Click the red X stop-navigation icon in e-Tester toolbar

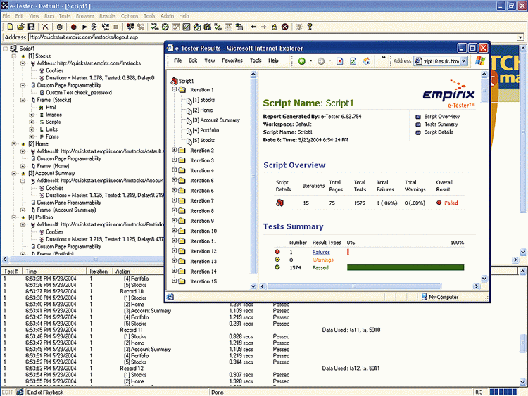[x=285, y=27]
